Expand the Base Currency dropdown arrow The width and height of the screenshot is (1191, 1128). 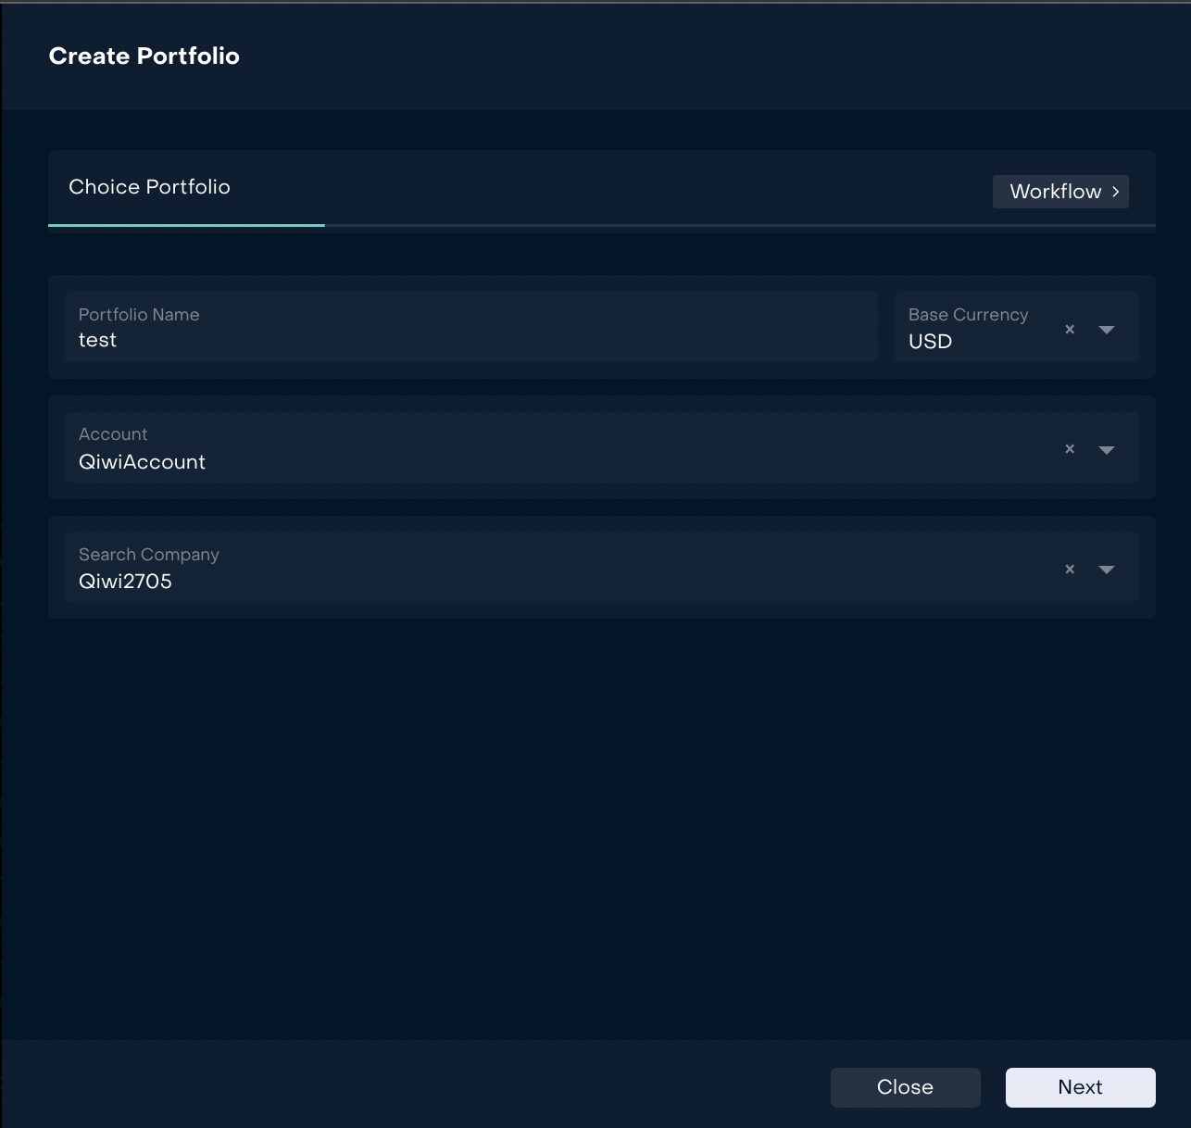click(1106, 330)
